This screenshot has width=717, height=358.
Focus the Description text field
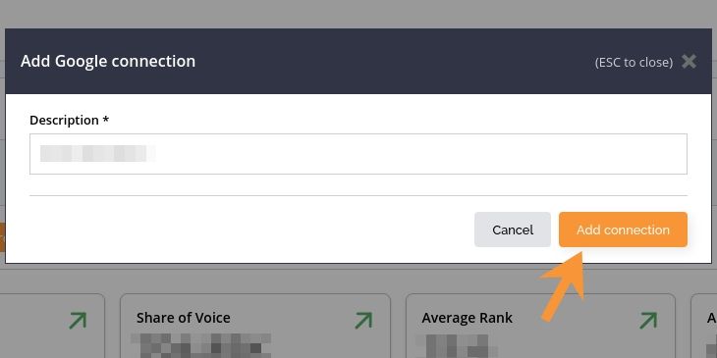click(358, 154)
